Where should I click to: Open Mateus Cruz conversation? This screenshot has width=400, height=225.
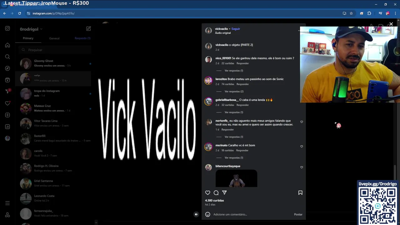pos(53,108)
